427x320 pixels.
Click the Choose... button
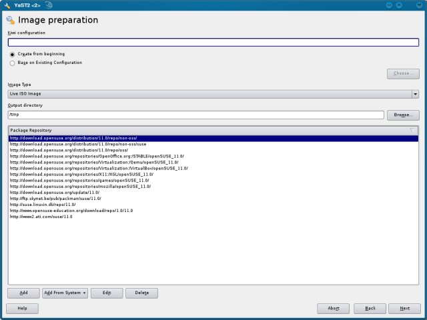pos(403,74)
